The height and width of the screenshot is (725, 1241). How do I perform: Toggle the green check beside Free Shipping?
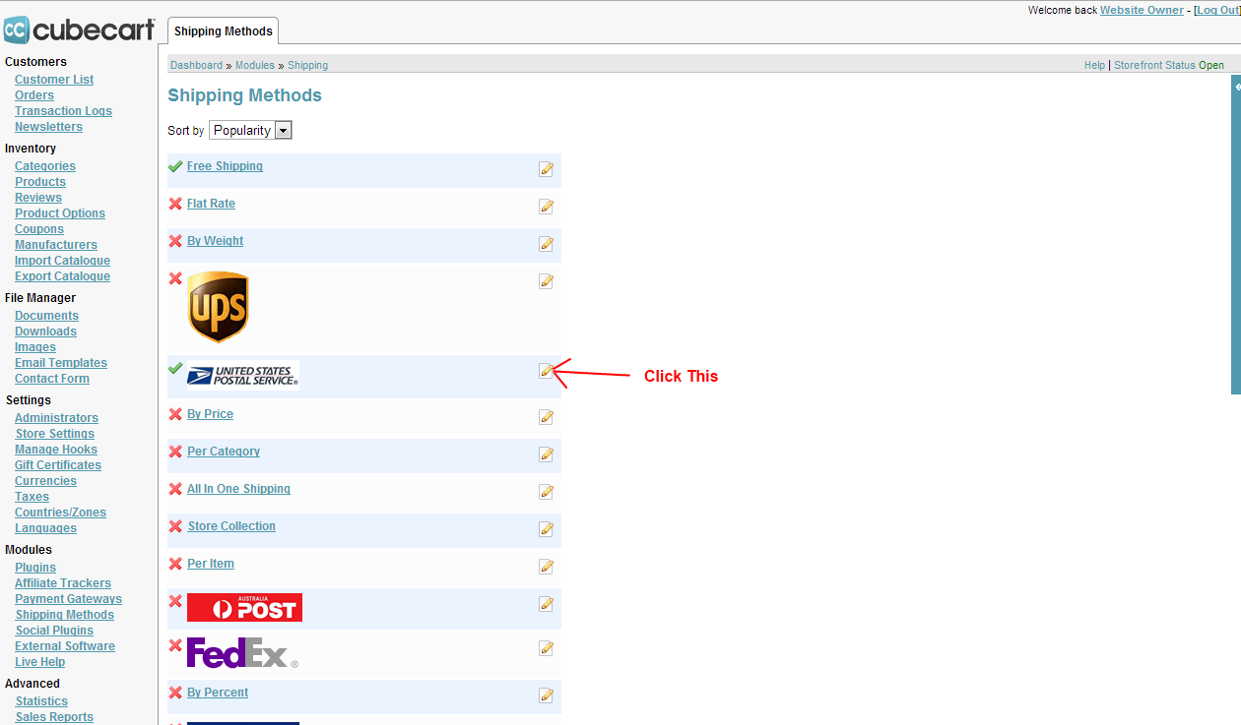pos(175,166)
